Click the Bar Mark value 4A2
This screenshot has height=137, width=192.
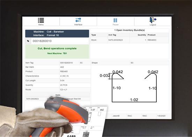[x=62, y=67]
